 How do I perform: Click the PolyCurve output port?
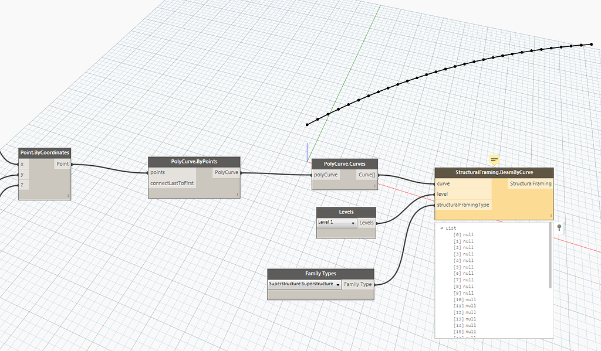click(225, 172)
